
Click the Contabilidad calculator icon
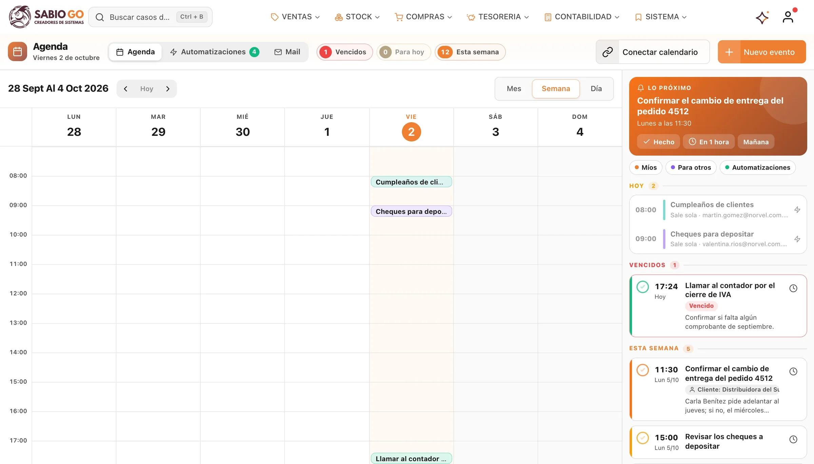point(547,17)
